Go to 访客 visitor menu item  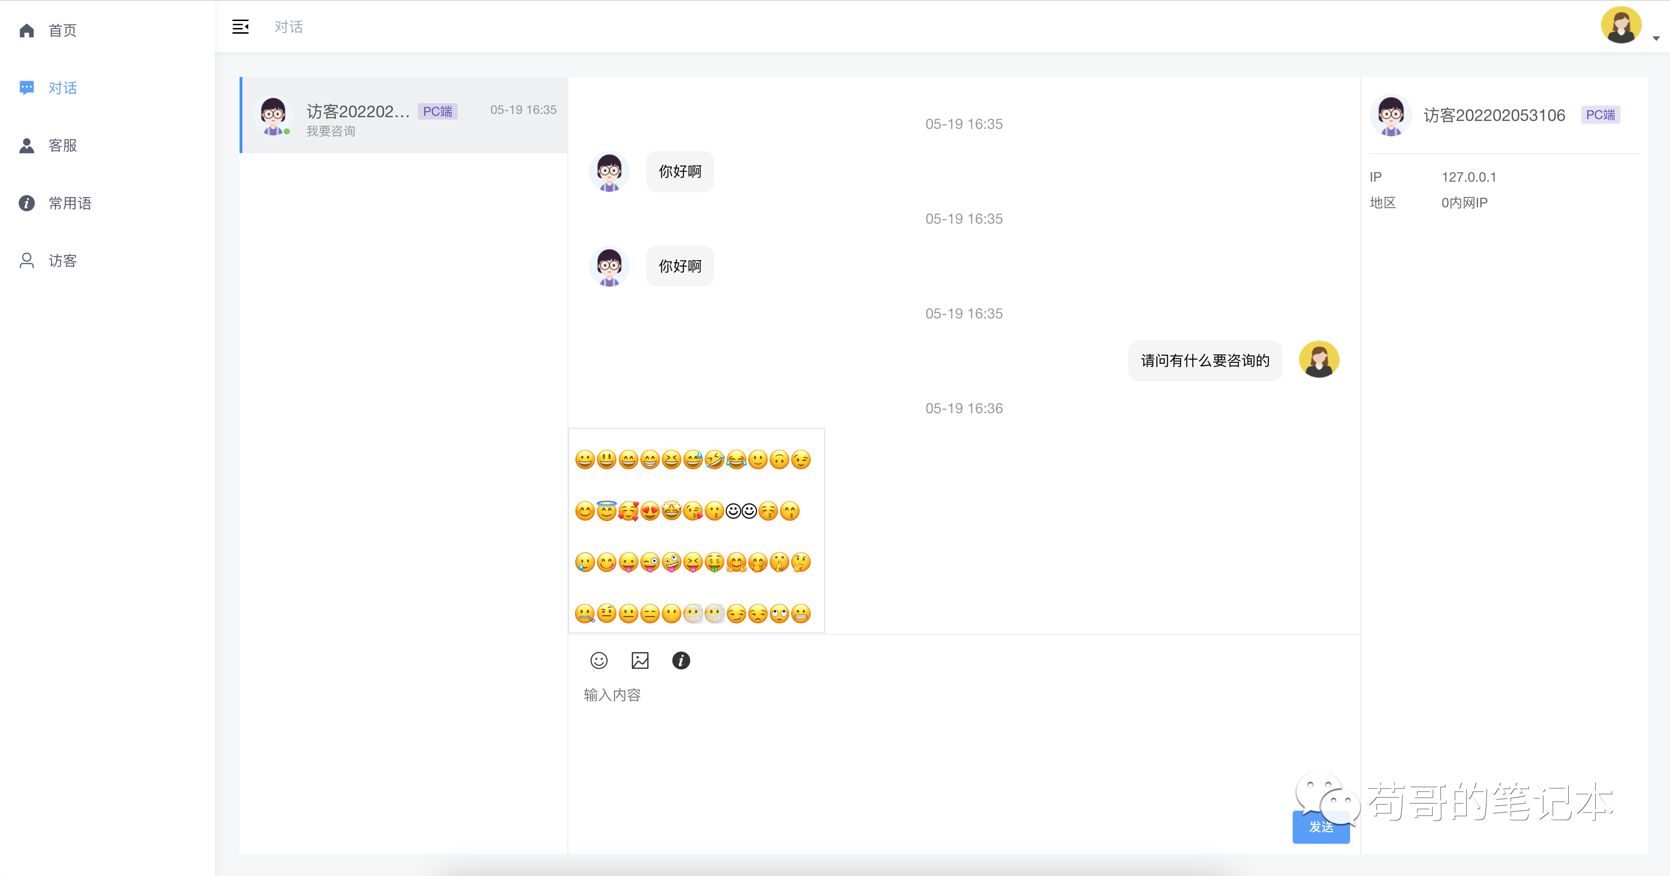click(x=62, y=261)
